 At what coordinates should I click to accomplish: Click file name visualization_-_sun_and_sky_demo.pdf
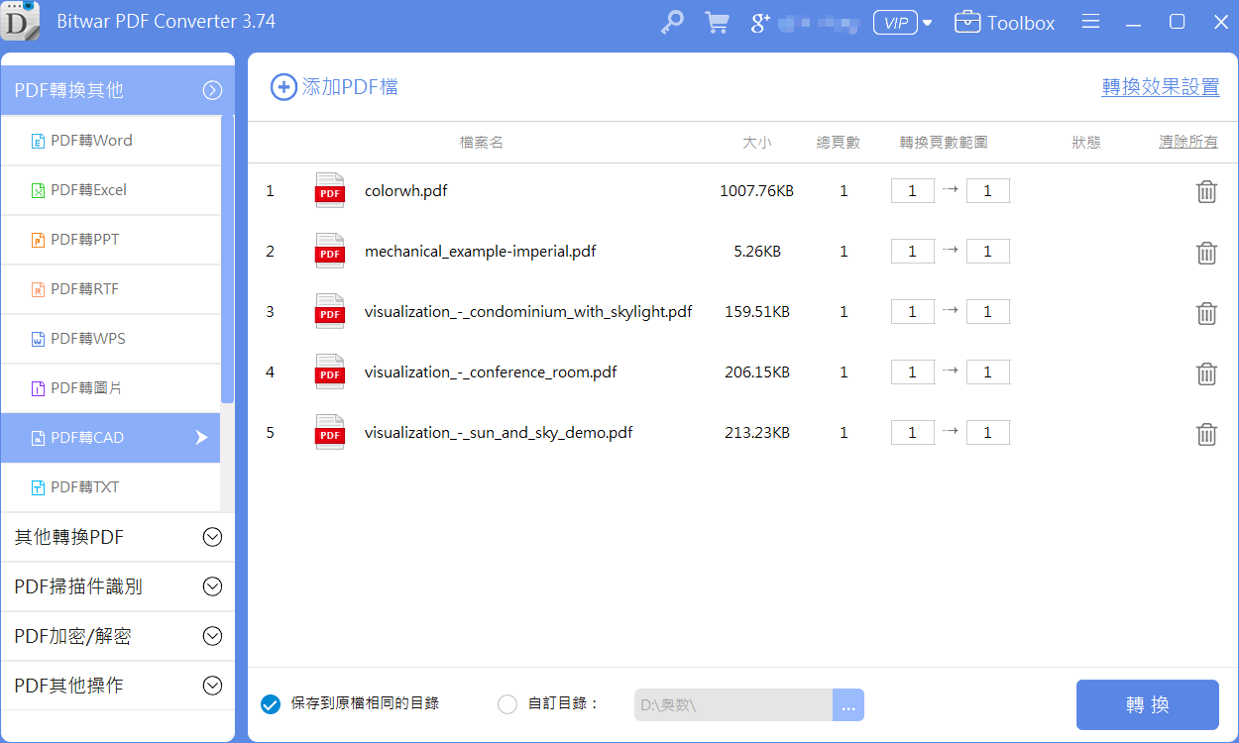coord(499,433)
